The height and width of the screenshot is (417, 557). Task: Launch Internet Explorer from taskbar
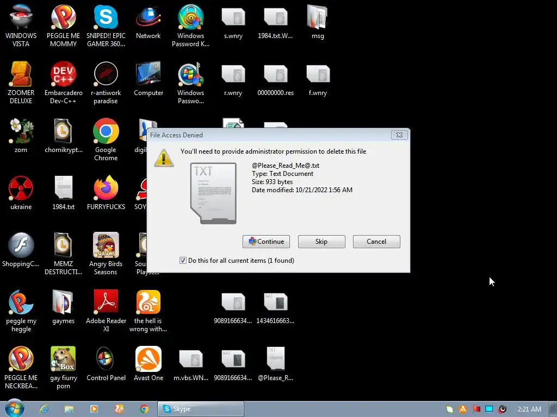coord(44,409)
